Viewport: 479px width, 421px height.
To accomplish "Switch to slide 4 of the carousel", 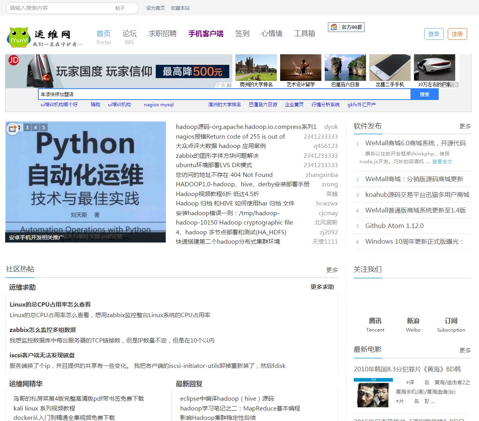I will (35, 127).
